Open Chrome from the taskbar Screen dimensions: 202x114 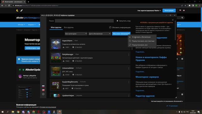coord(18,112)
